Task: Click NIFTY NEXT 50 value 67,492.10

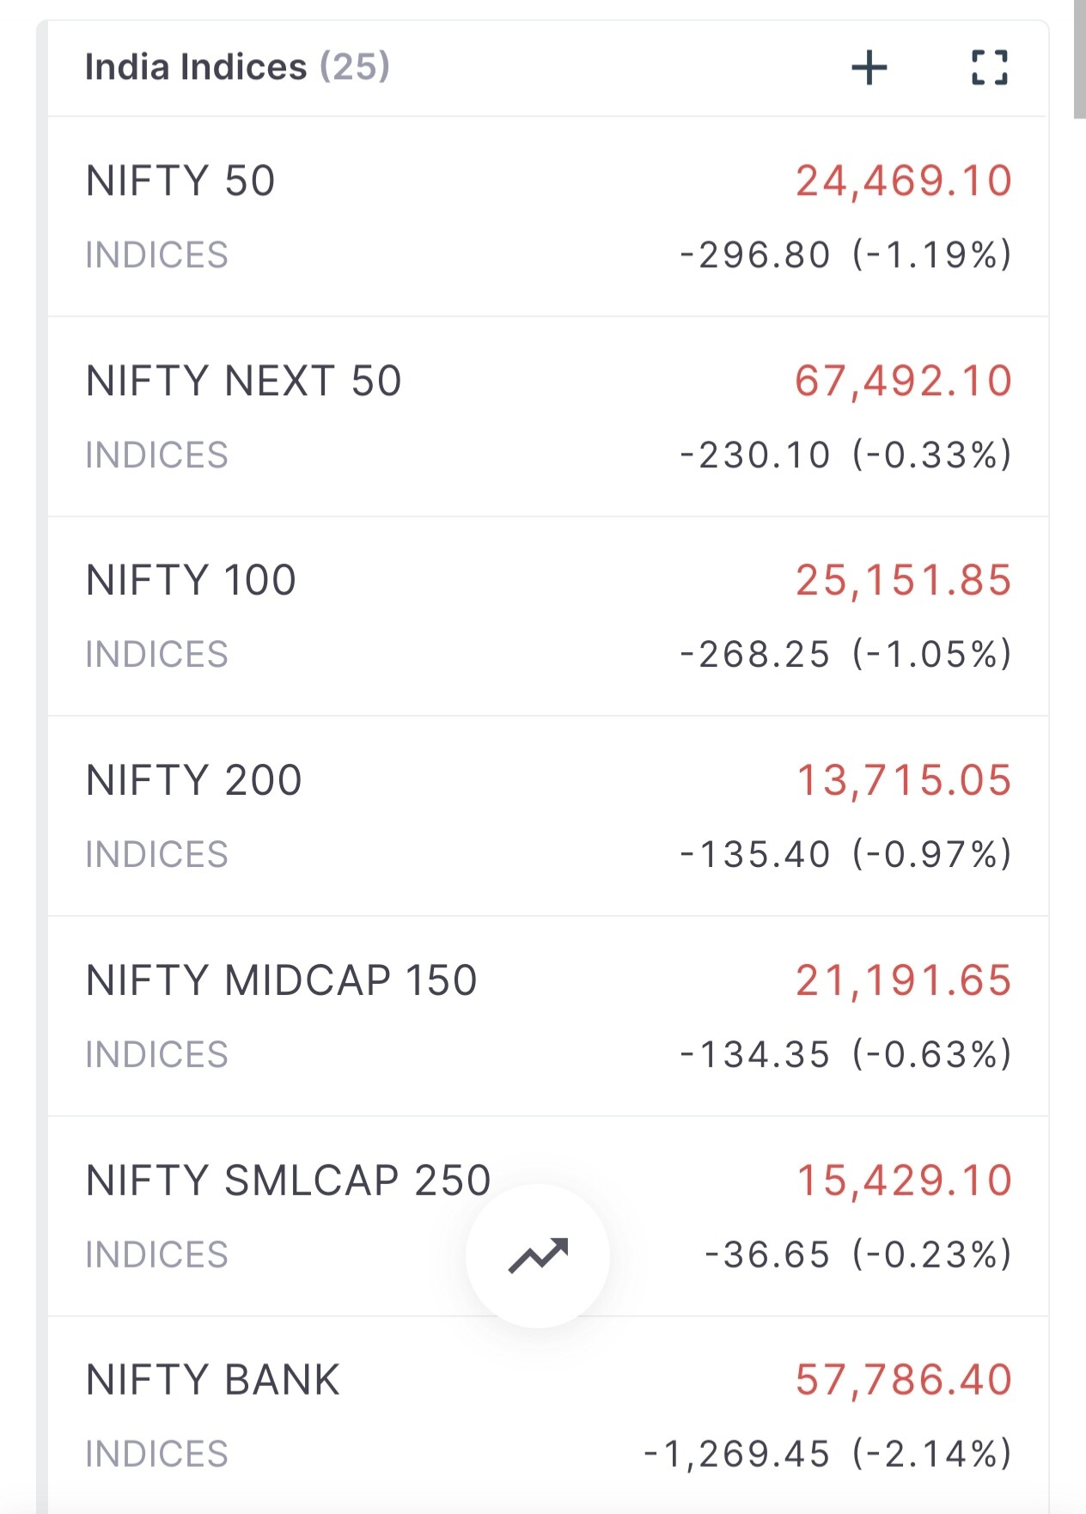Action: (903, 382)
